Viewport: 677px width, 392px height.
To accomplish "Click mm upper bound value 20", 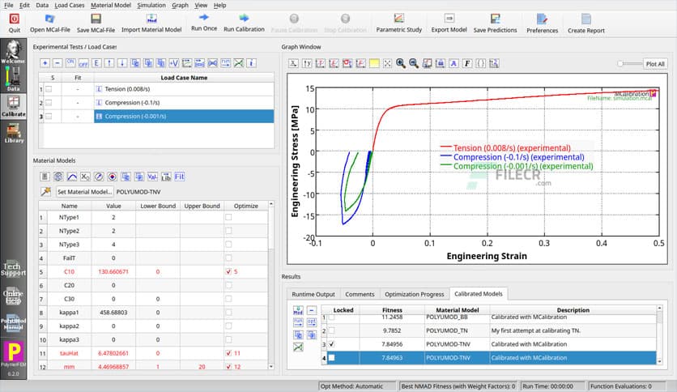I will coord(202,367).
